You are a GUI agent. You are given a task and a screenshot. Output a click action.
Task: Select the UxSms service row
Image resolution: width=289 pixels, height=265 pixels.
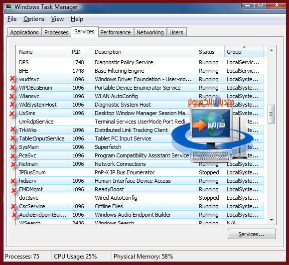pos(140,113)
